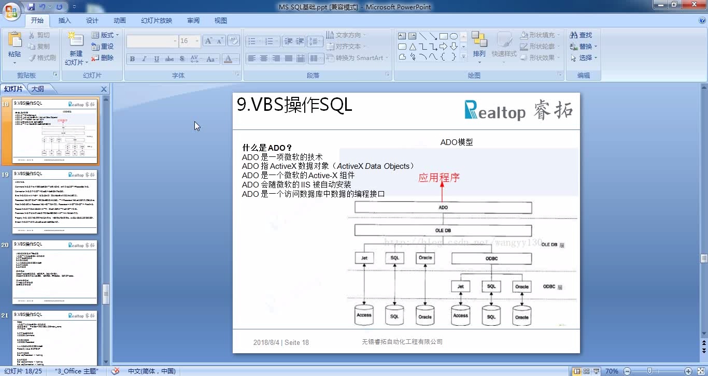
Task: Select the strikethrough formatting icon
Action: point(169,59)
